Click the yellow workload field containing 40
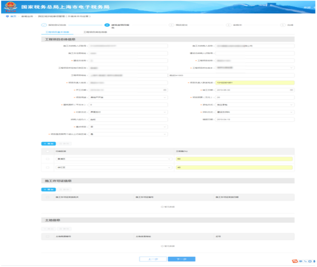Screen dimensions: 317x267 pyautogui.click(x=234, y=167)
